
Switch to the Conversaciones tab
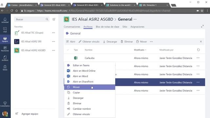[72, 27]
